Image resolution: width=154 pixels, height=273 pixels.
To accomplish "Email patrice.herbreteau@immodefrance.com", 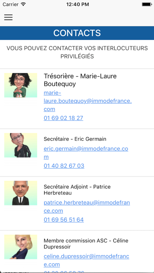I will tap(87, 207).
